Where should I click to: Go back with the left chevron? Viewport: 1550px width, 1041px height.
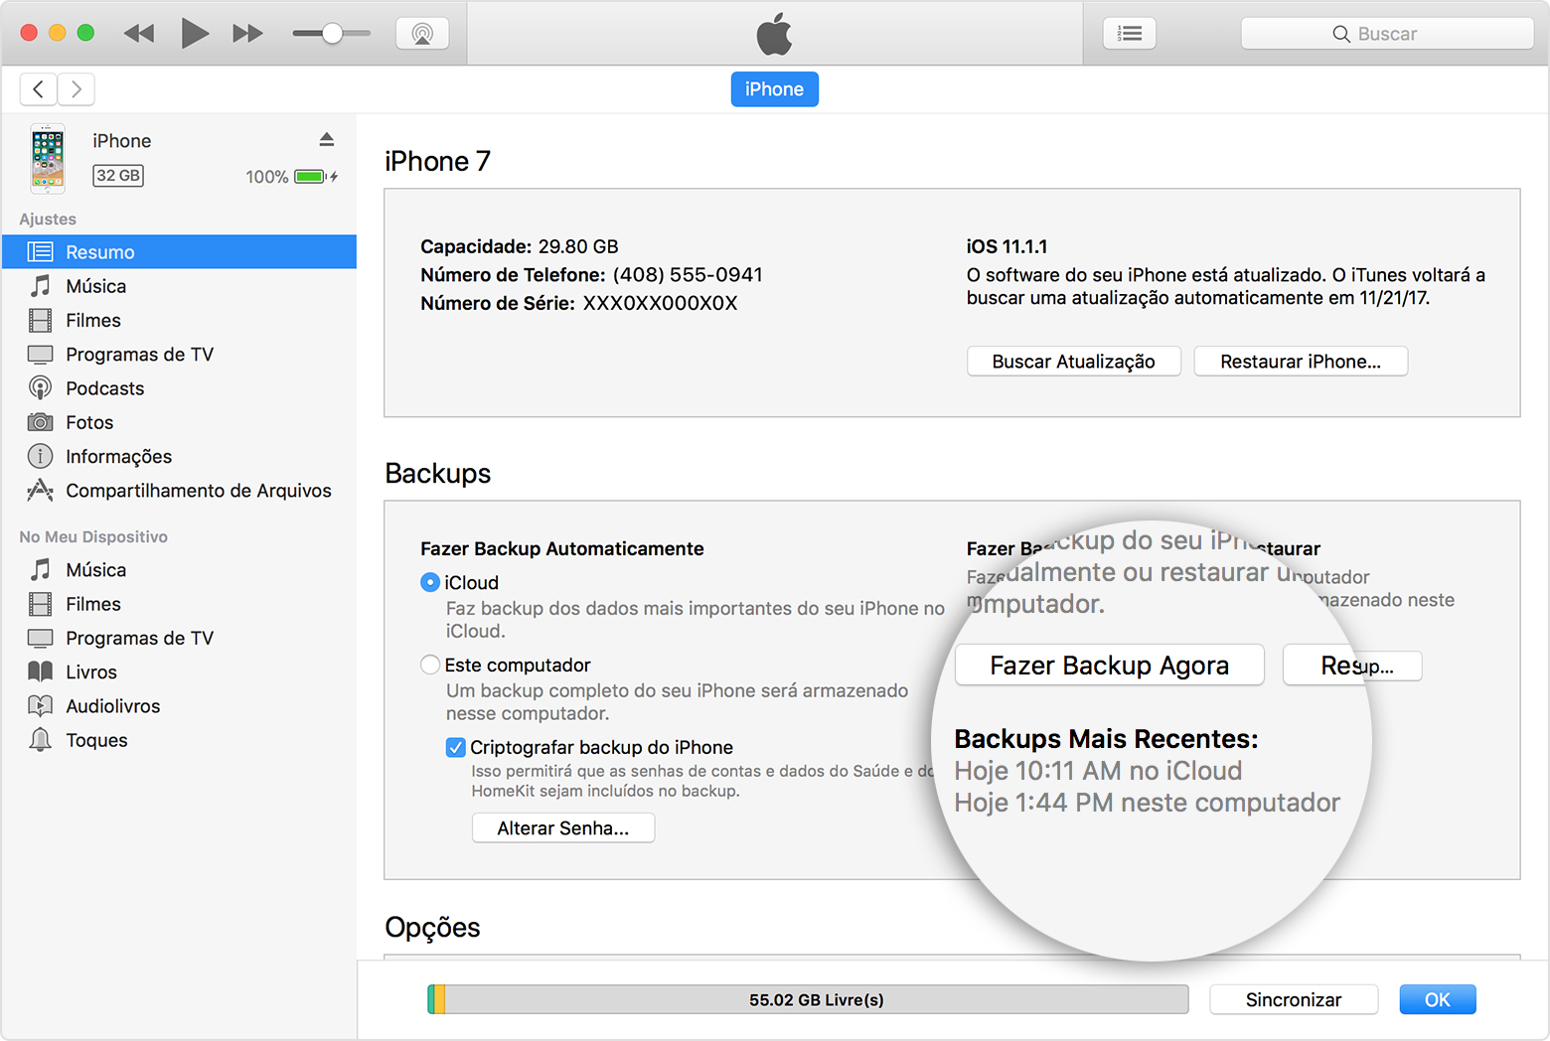[x=39, y=89]
